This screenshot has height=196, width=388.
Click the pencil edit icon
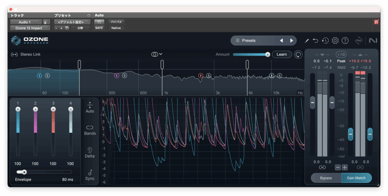(307, 40)
